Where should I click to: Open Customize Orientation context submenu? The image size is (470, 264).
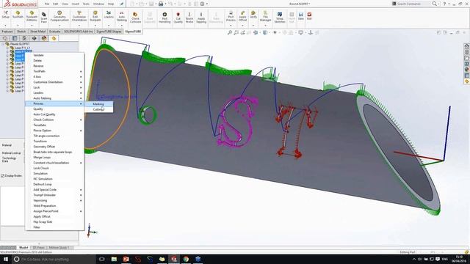pyautogui.click(x=54, y=82)
